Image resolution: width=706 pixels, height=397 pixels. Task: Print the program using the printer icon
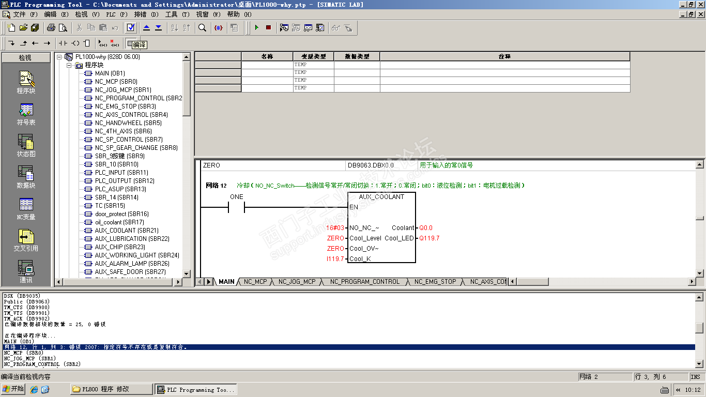click(x=51, y=27)
